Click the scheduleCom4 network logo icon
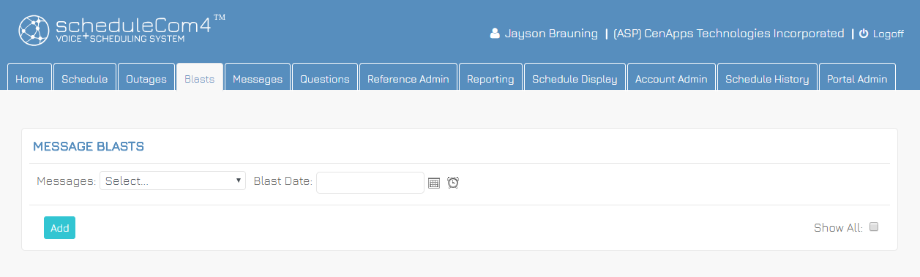Viewport: 920px width, 277px height. click(34, 30)
